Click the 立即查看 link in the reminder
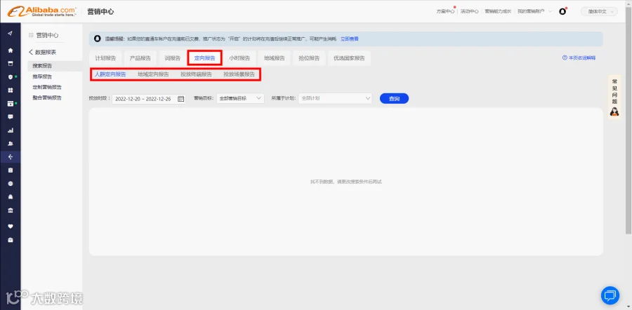 pyautogui.click(x=350, y=39)
